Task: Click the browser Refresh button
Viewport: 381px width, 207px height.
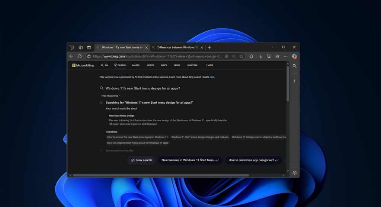Action: coord(80,56)
